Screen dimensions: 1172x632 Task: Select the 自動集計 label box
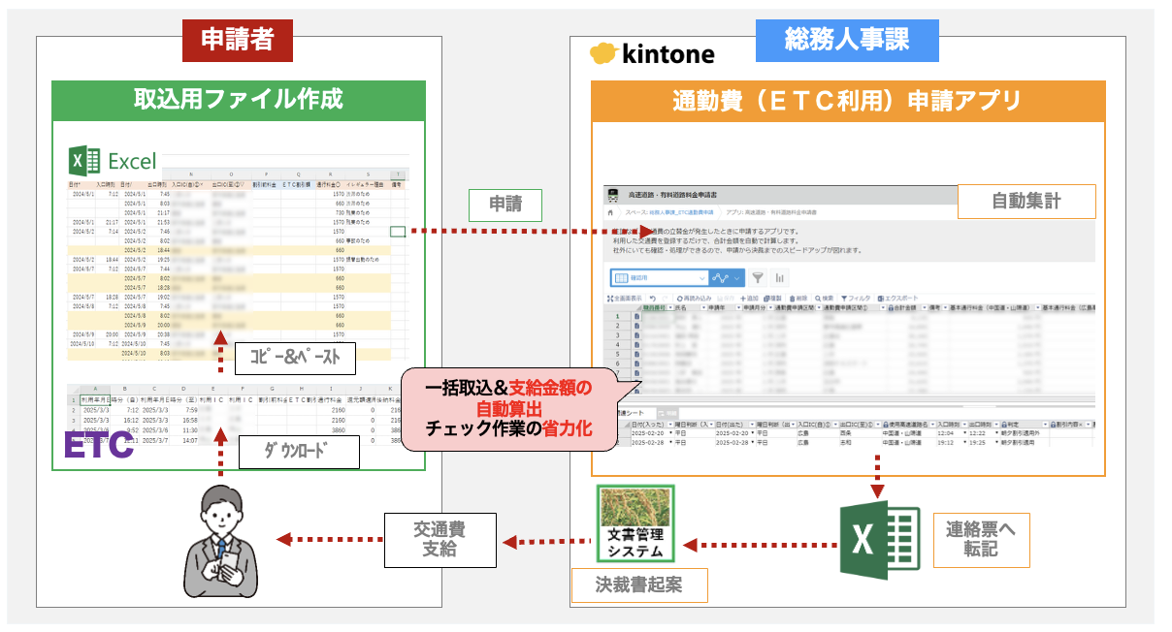(1025, 202)
